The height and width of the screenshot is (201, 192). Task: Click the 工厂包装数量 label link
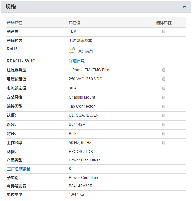click(x=19, y=169)
